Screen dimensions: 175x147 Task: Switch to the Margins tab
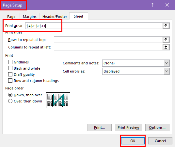30,17
